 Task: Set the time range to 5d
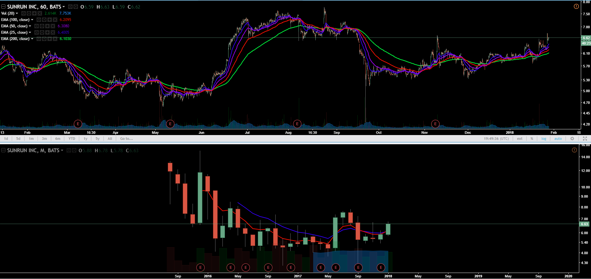18,139
